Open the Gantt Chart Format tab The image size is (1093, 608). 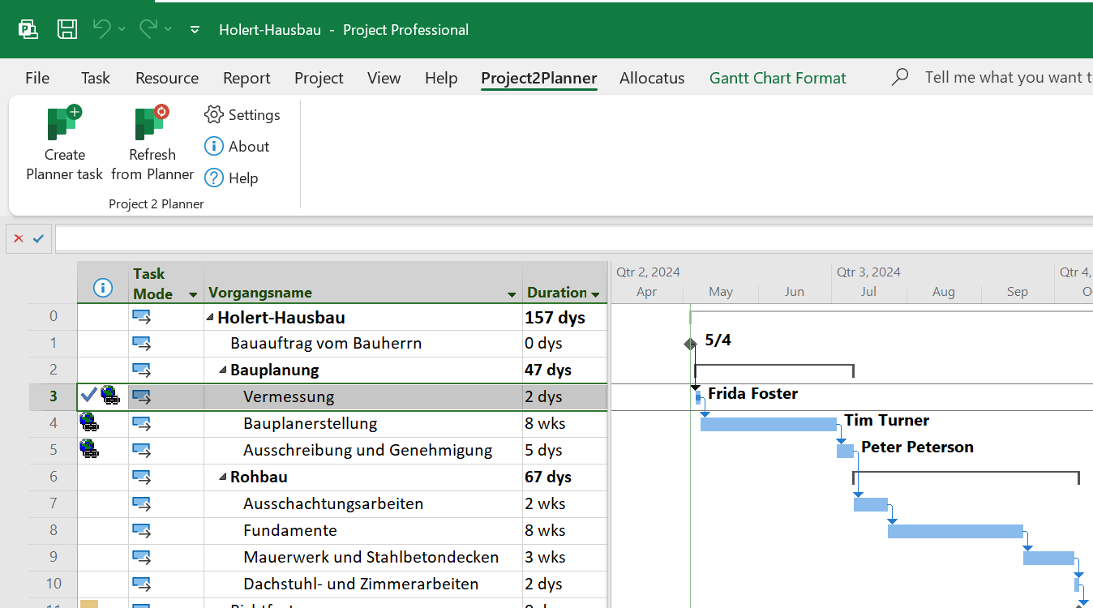coord(778,79)
